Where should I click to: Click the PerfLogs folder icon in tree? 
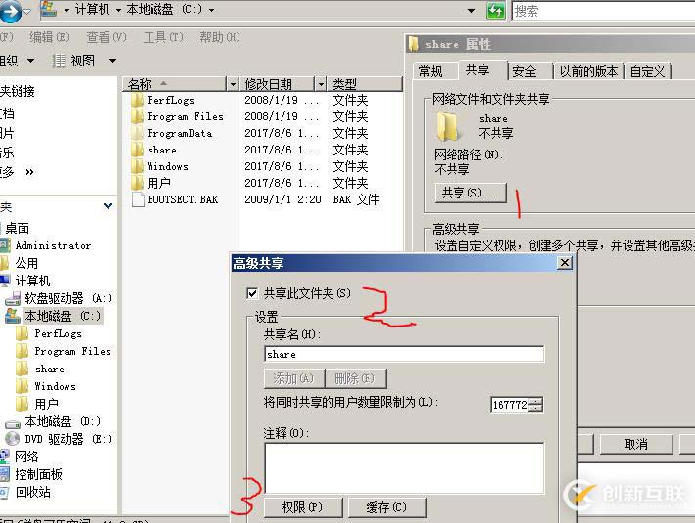(22, 333)
